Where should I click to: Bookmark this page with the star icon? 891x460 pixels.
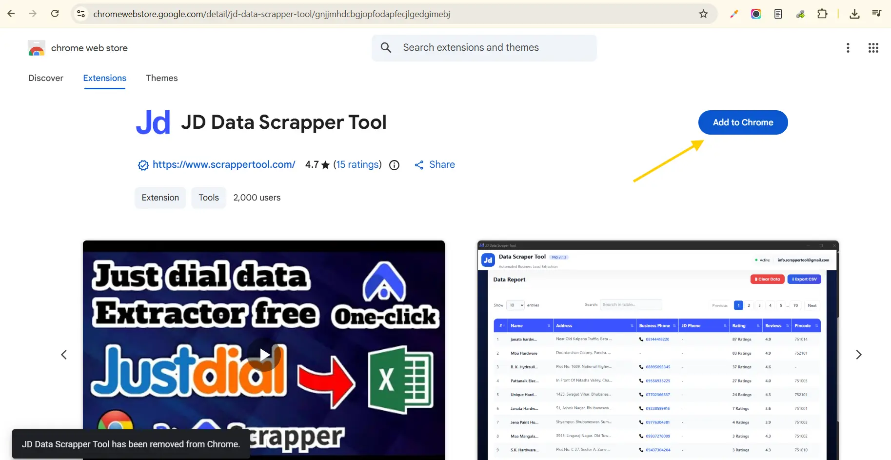tap(703, 14)
